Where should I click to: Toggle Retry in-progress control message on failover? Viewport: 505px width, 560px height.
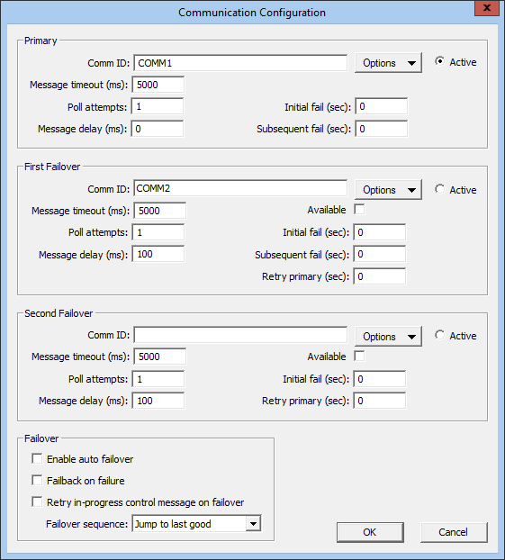click(x=37, y=502)
